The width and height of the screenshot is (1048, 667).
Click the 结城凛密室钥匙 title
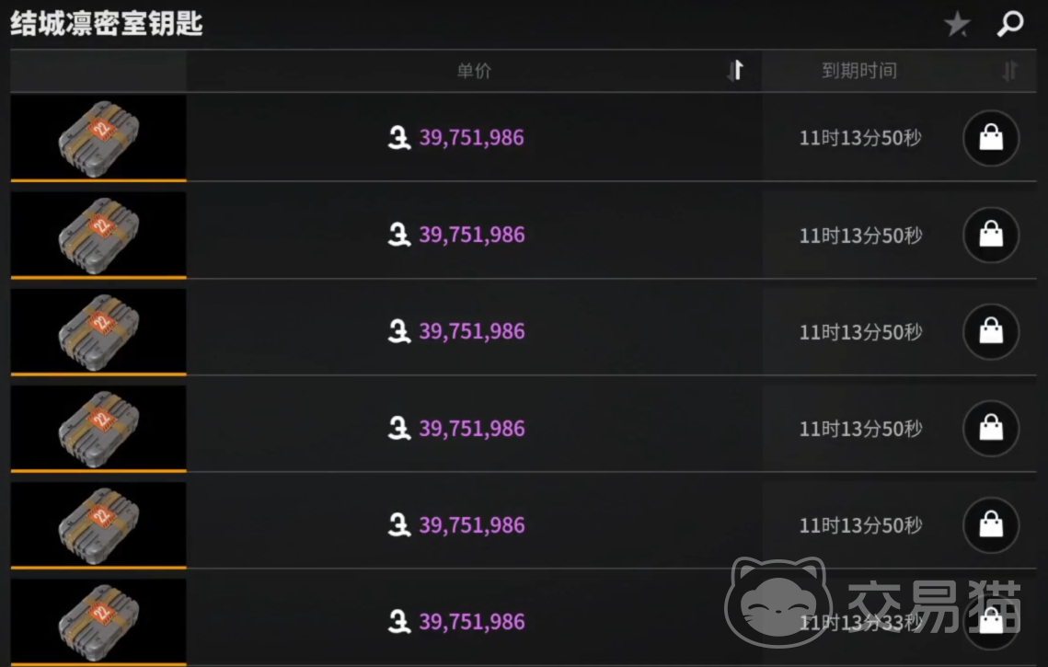point(107,24)
